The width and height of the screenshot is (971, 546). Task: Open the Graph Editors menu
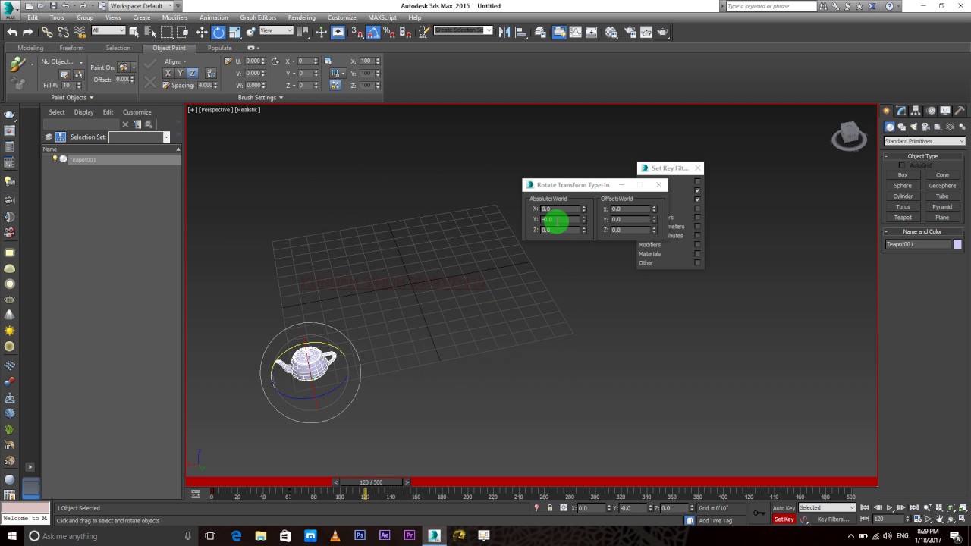point(258,17)
